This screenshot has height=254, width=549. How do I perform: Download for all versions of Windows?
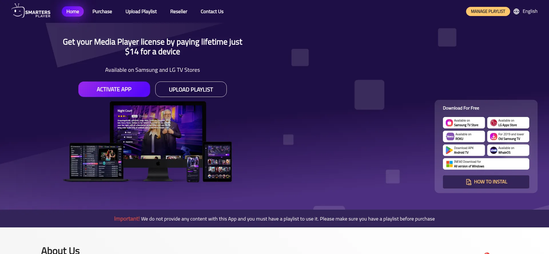(486, 164)
